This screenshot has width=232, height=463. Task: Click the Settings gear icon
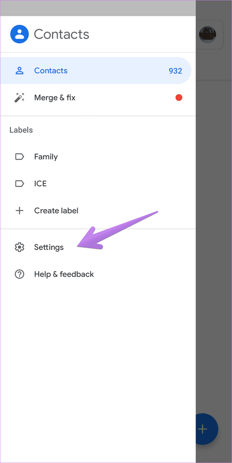tap(20, 247)
